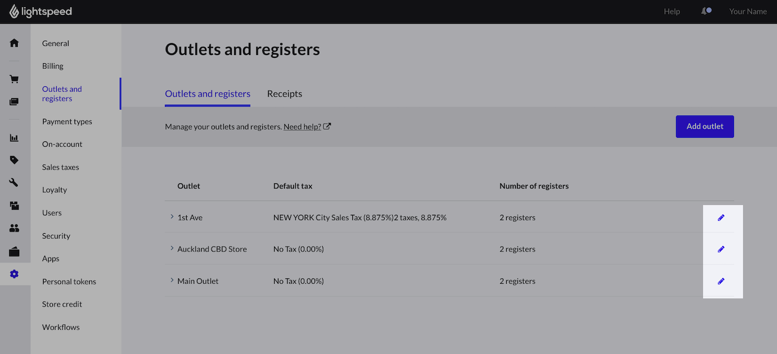Open the Inventory boxes icon

click(x=14, y=206)
